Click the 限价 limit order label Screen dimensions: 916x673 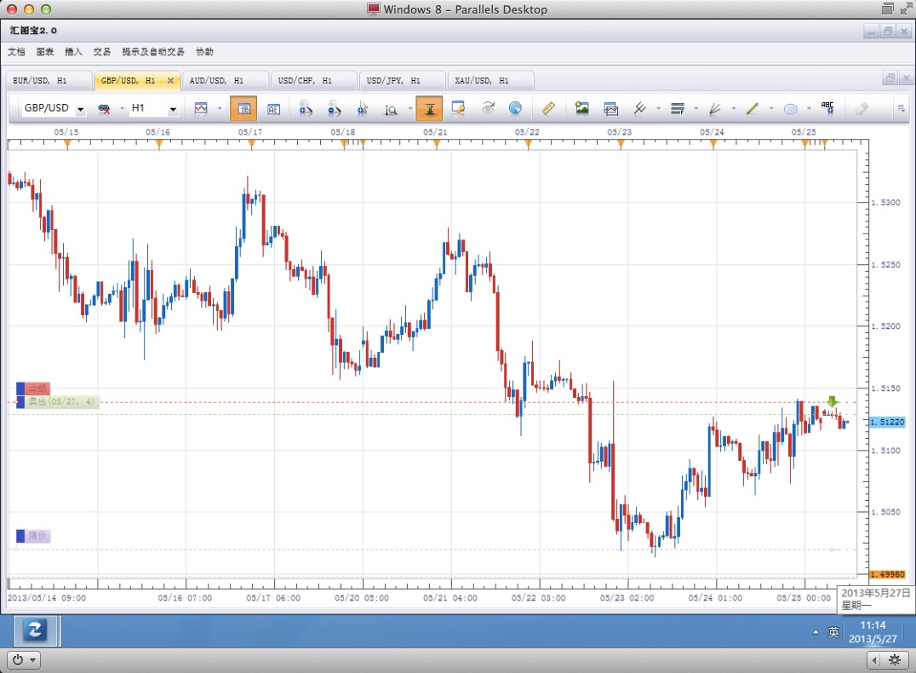(33, 536)
